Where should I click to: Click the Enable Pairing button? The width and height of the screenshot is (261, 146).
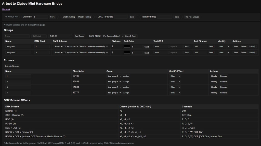click(69, 17)
